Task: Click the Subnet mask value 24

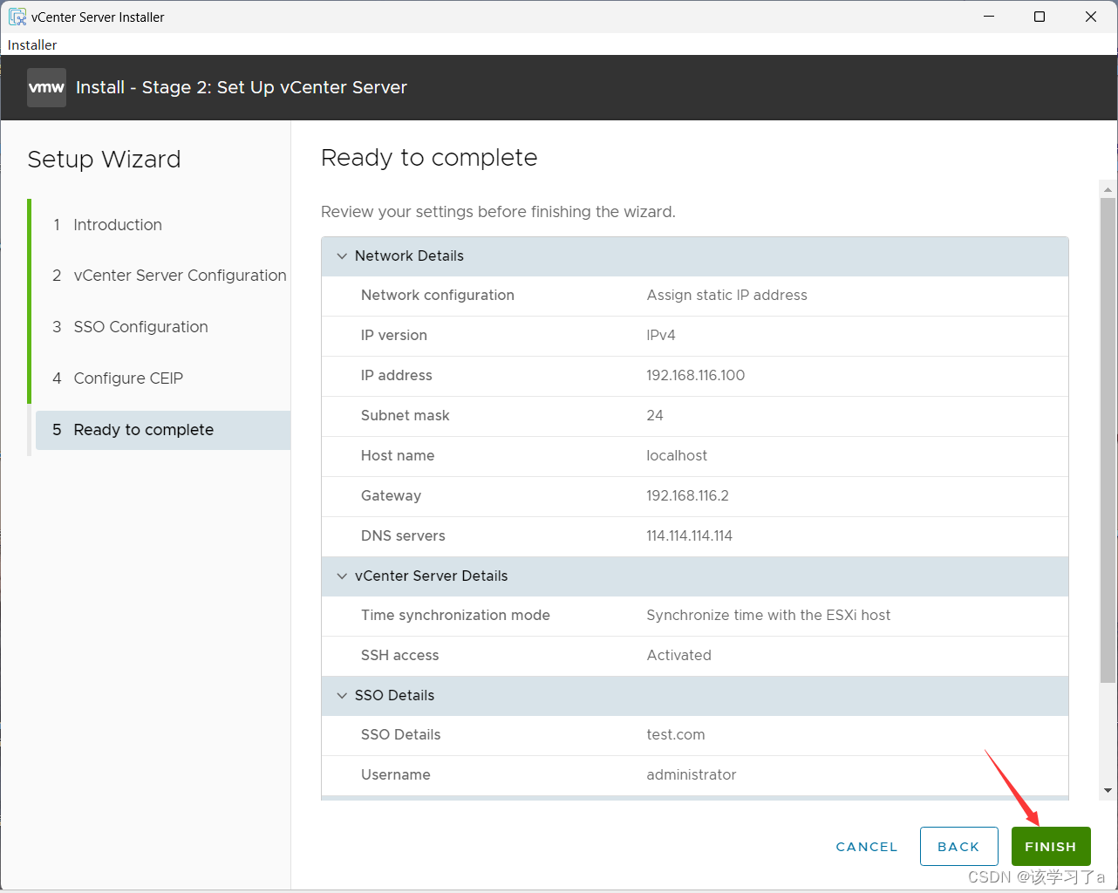Action: coord(655,416)
